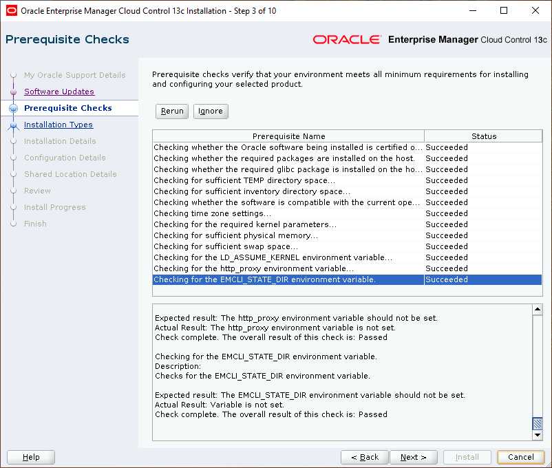
Task: Click the details pane scroll down arrow
Action: [x=538, y=435]
